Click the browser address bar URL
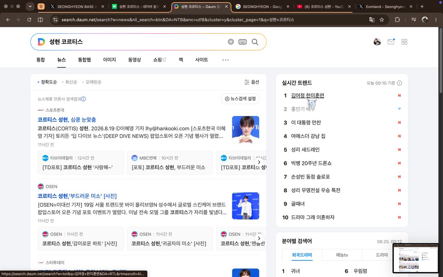Screen dimensions: 443x277 [x=178, y=20]
